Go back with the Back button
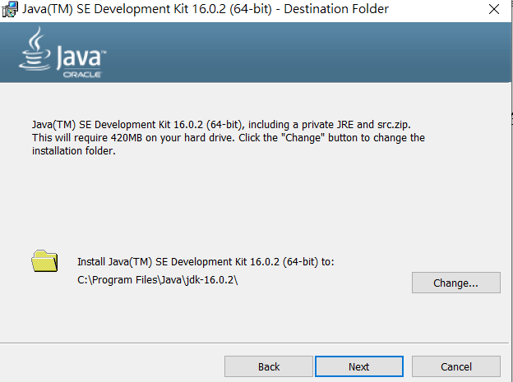This screenshot has height=382, width=513. (x=269, y=366)
